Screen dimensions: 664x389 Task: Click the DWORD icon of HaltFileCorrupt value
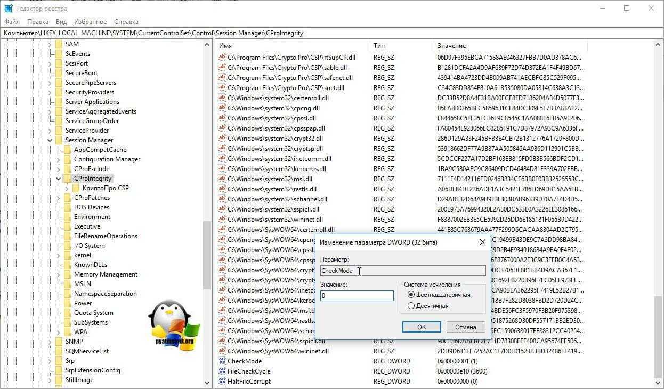coord(222,382)
